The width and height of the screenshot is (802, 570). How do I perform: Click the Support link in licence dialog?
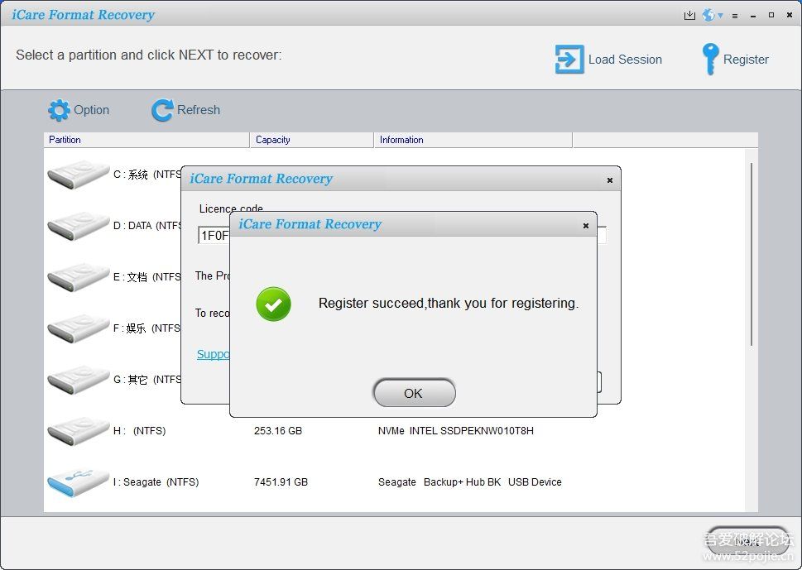(x=213, y=354)
